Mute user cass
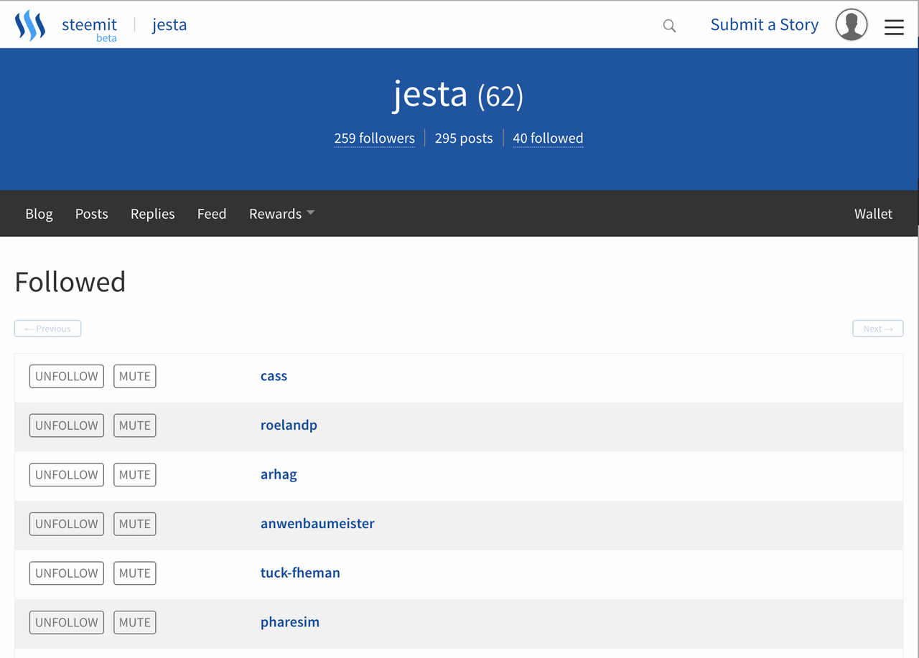The height and width of the screenshot is (658, 919). [x=135, y=376]
